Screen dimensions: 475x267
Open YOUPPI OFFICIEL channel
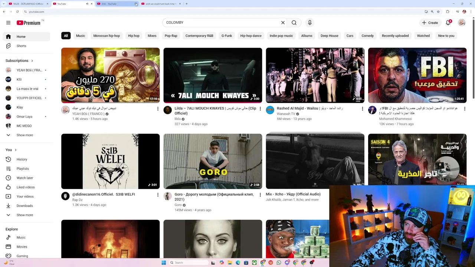26,98
